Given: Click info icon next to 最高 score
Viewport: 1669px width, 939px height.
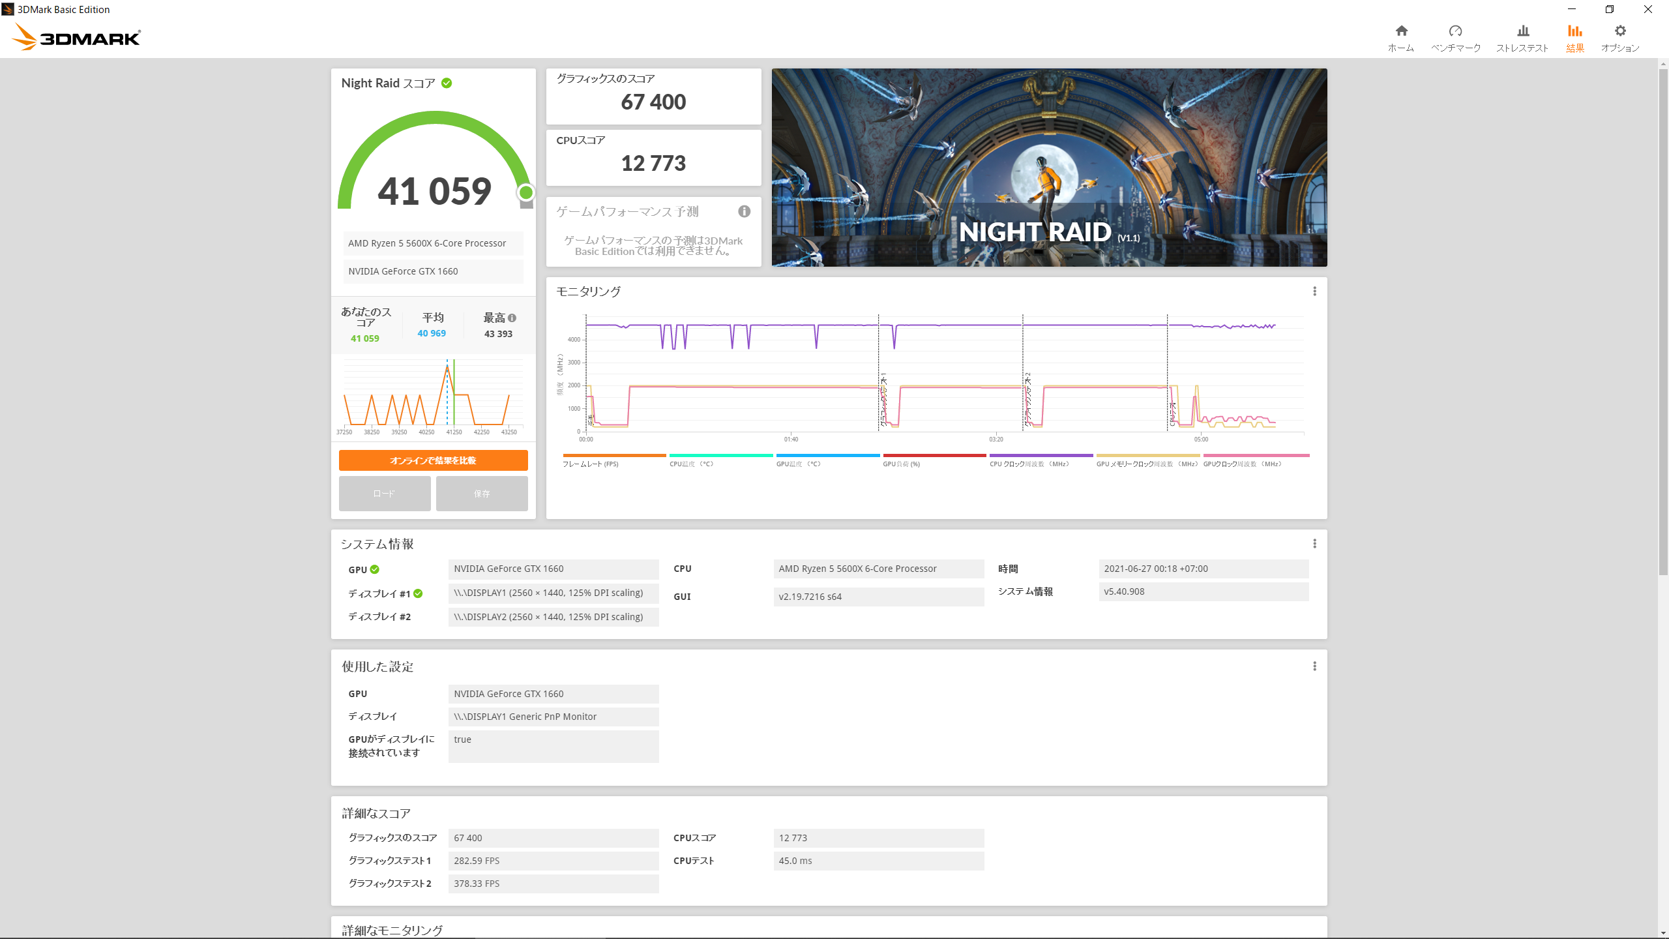Looking at the screenshot, I should pyautogui.click(x=512, y=318).
